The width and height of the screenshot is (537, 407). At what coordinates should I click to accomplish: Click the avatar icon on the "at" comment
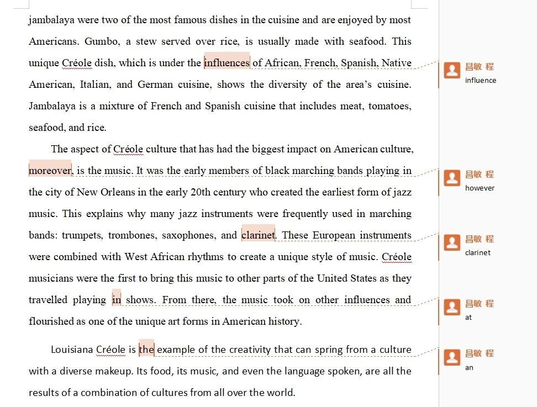pos(452,307)
